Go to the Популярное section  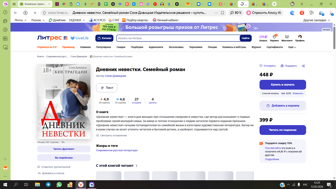coord(104,47)
